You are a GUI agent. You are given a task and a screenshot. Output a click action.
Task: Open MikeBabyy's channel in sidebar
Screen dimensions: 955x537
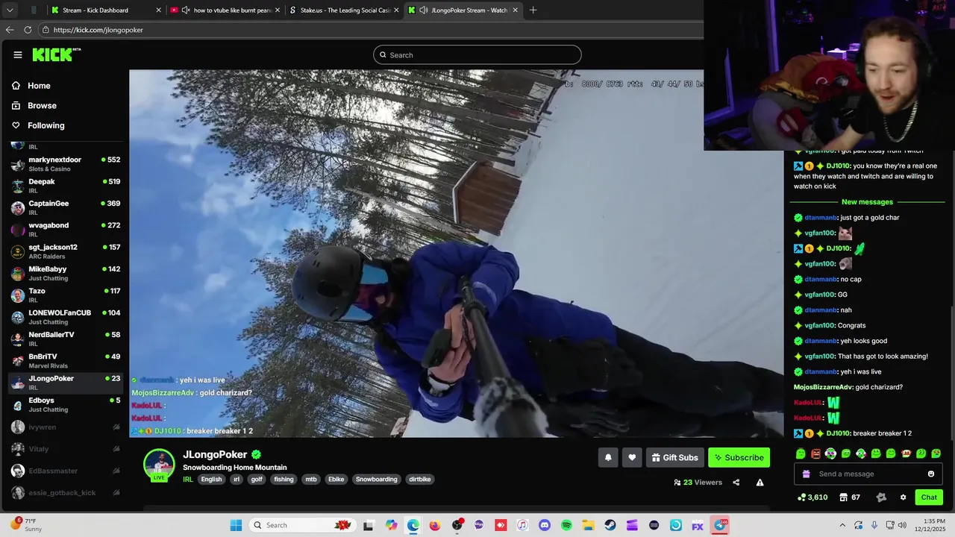tap(65, 273)
